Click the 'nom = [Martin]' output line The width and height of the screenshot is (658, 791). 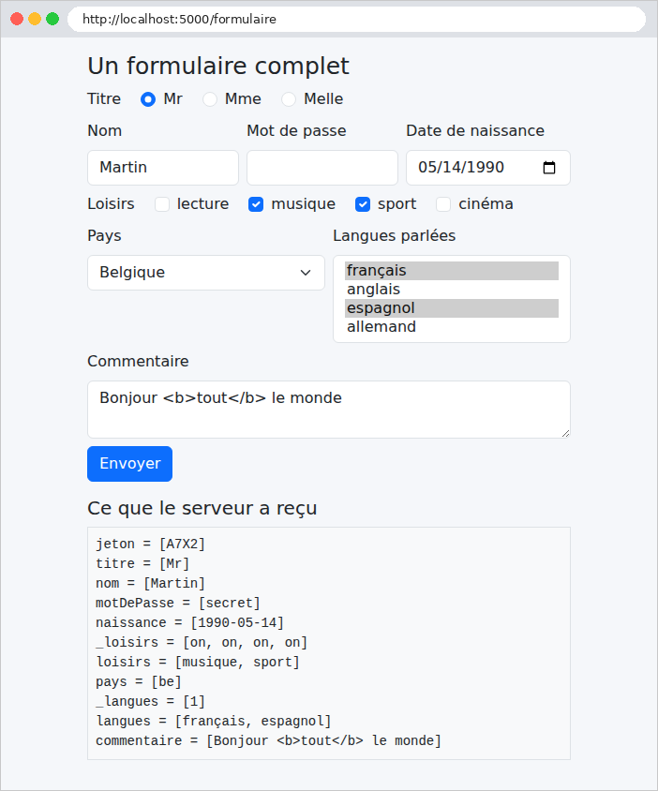[150, 583]
